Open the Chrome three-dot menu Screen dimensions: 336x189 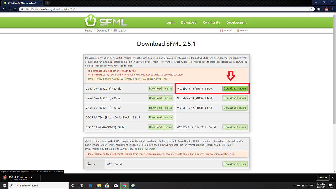pyautogui.click(x=332, y=9)
